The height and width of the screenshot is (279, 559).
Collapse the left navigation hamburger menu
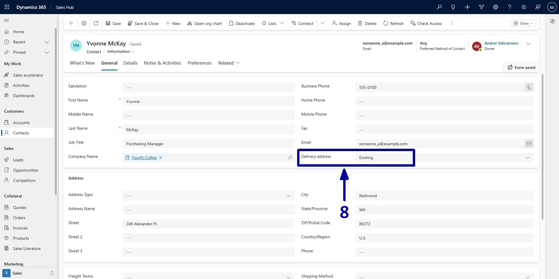tap(6, 21)
